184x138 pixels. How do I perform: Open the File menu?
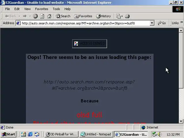tap(7, 9)
